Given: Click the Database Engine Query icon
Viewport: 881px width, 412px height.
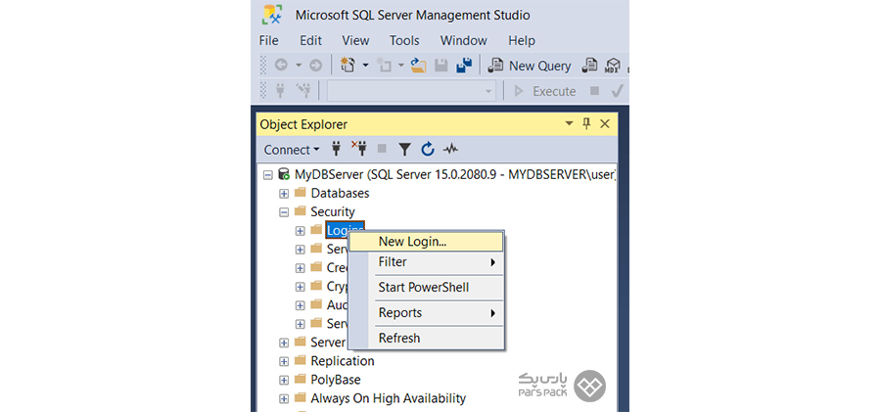Looking at the screenshot, I should pos(589,66).
